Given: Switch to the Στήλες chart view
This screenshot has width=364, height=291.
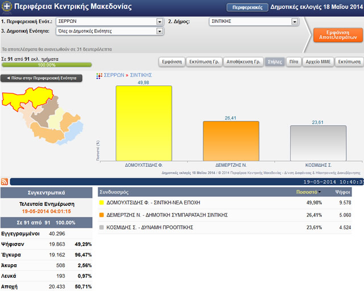Looking at the screenshot, I should tap(274, 61).
